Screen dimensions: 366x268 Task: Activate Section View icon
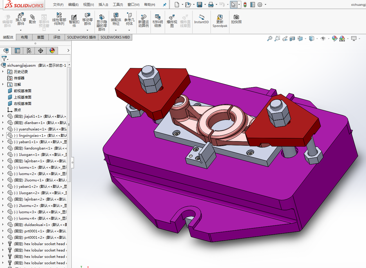coord(292,39)
